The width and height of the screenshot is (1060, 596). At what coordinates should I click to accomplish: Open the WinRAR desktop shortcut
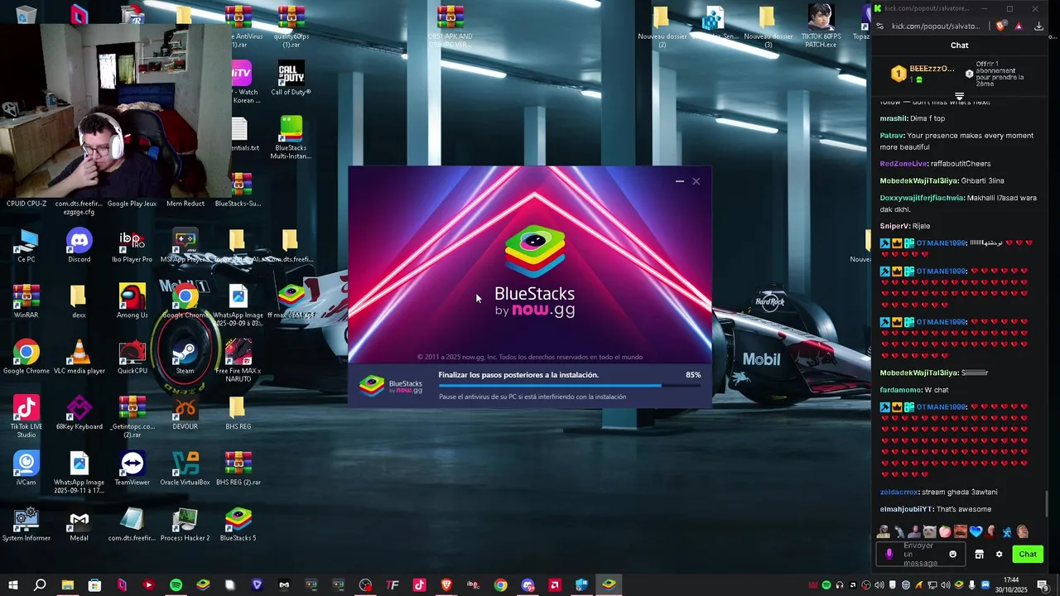pos(26,301)
